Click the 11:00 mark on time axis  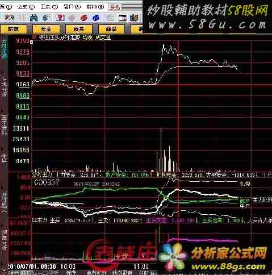click(x=141, y=266)
